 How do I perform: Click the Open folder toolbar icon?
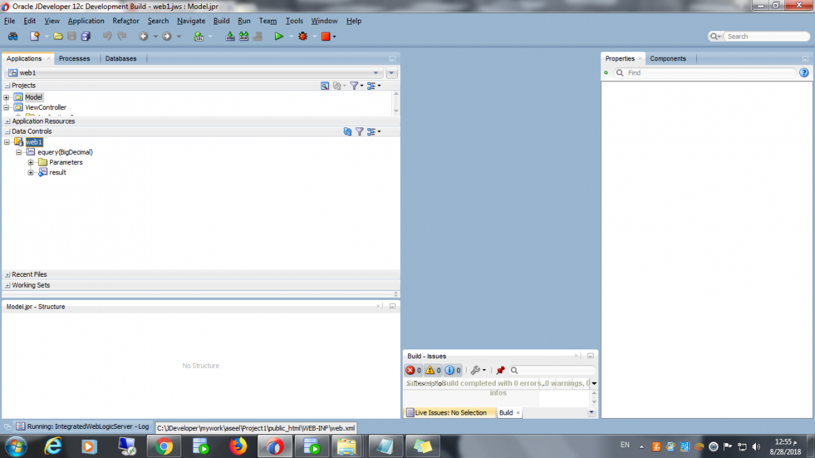click(58, 37)
